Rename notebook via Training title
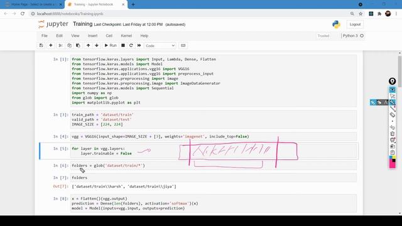 tap(82, 24)
